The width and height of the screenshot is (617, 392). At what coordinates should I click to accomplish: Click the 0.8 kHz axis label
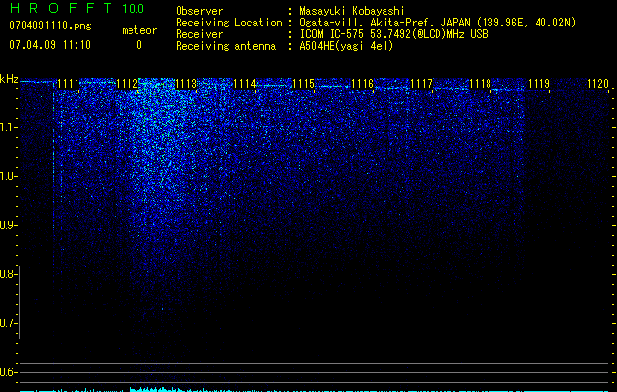pos(8,274)
